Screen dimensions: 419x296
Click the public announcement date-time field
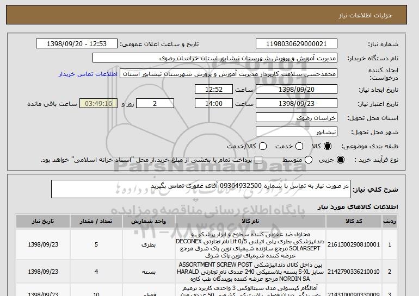click(x=77, y=44)
